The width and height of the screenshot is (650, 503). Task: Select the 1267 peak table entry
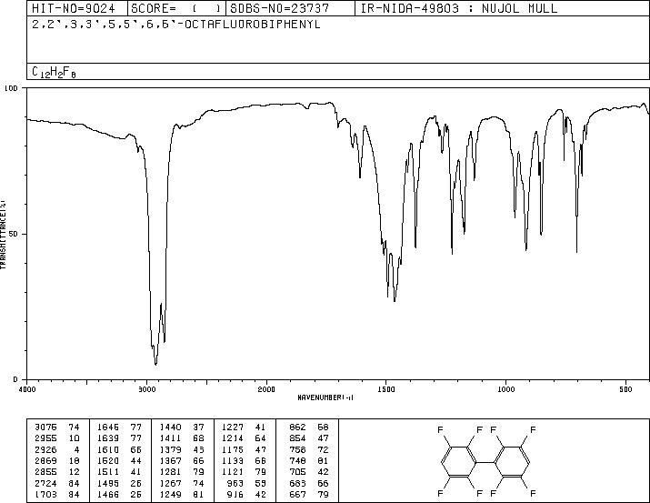tap(182, 483)
